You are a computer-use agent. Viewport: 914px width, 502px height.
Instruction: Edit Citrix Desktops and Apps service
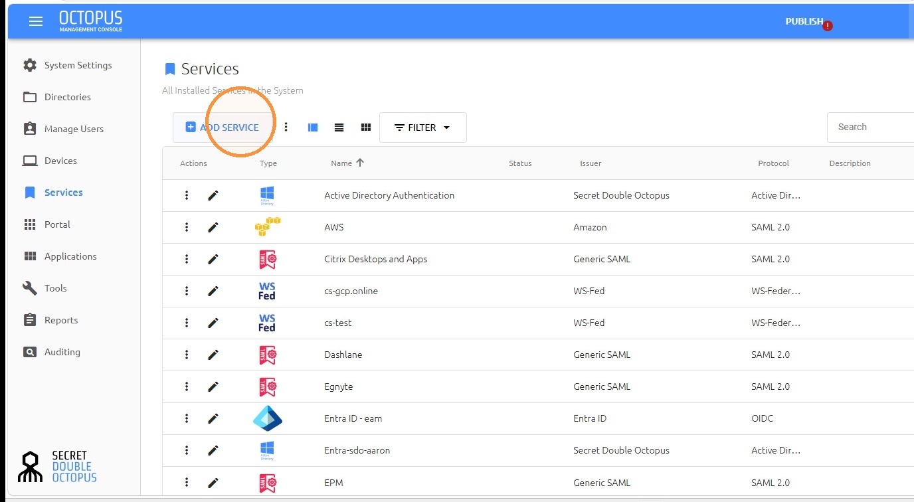(213, 259)
